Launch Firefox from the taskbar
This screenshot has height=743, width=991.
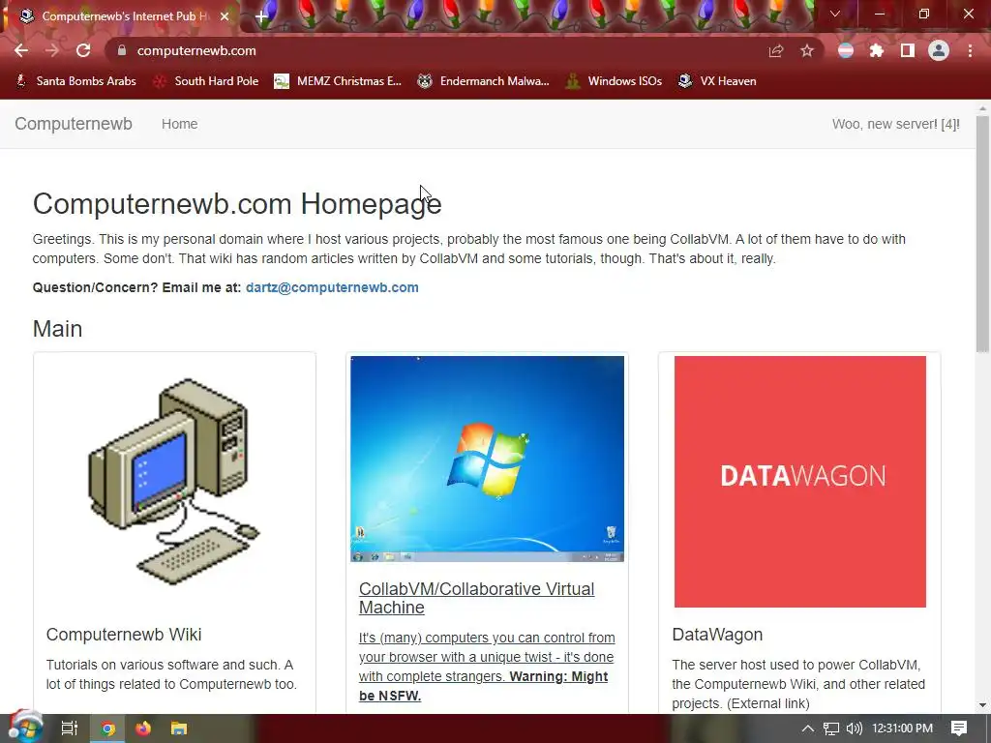(x=143, y=728)
